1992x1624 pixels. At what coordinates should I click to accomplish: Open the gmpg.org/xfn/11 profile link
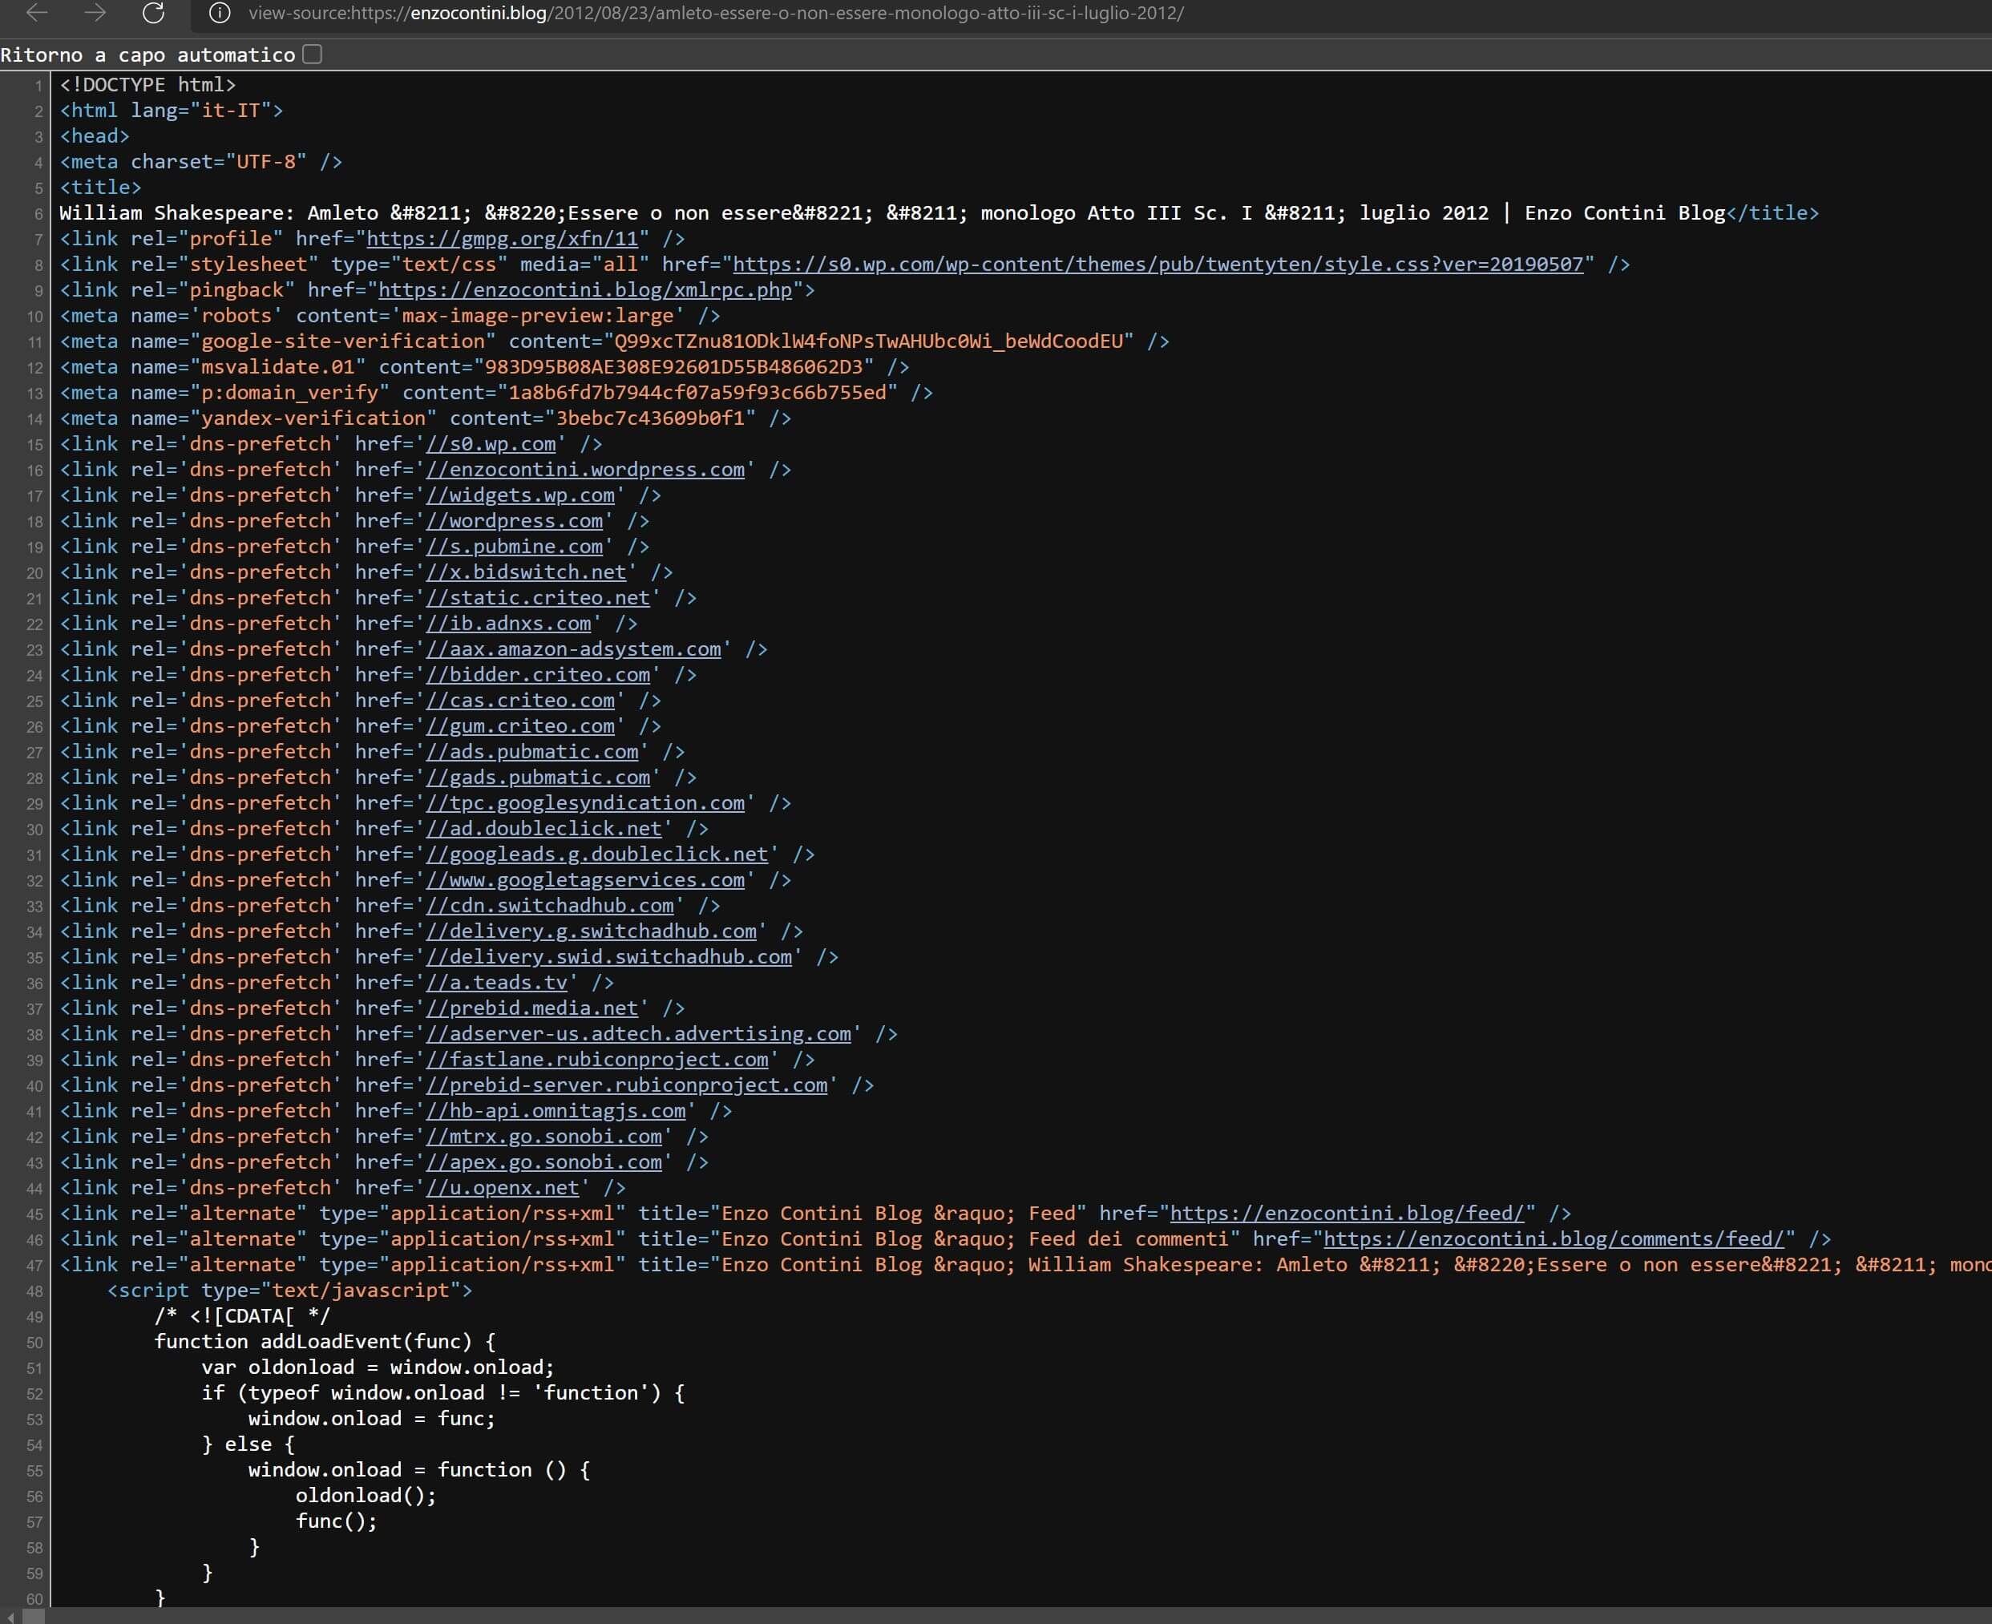tap(503, 239)
